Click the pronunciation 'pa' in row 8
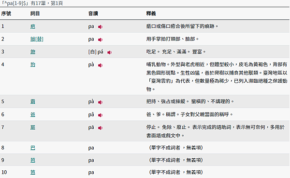This screenshot has height=178, width=290. point(91,148)
